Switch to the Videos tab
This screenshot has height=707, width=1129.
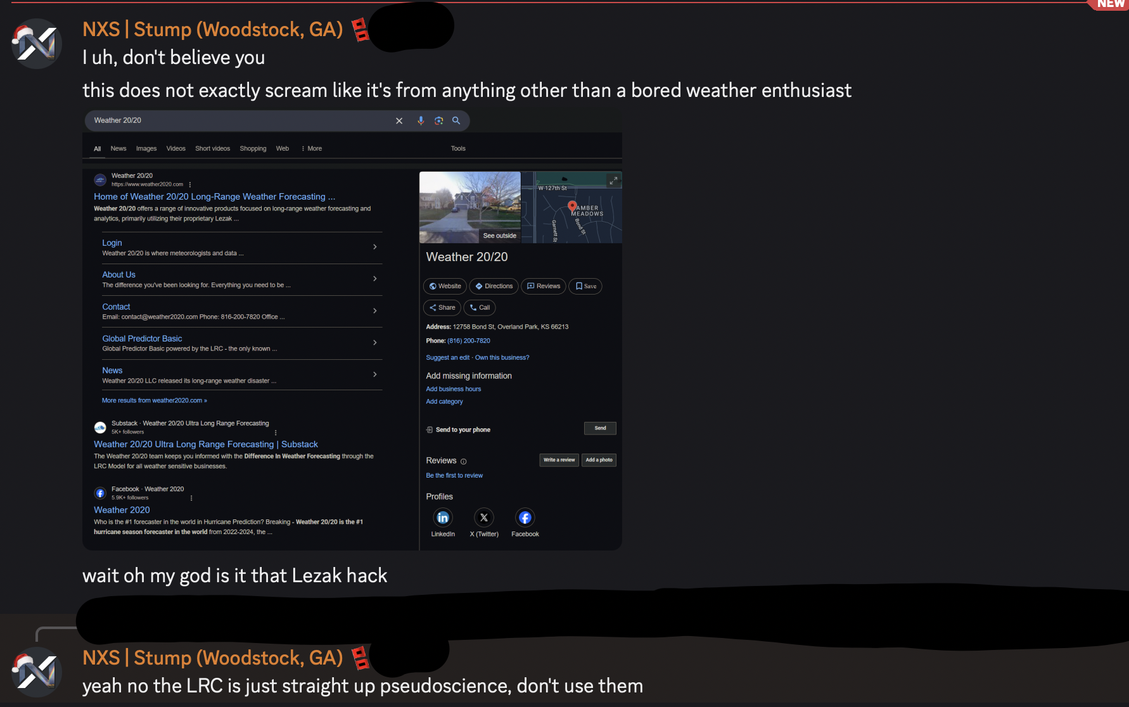click(176, 149)
